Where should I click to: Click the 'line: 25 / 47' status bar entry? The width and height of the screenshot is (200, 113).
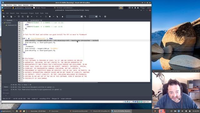pyautogui.click(x=7, y=99)
